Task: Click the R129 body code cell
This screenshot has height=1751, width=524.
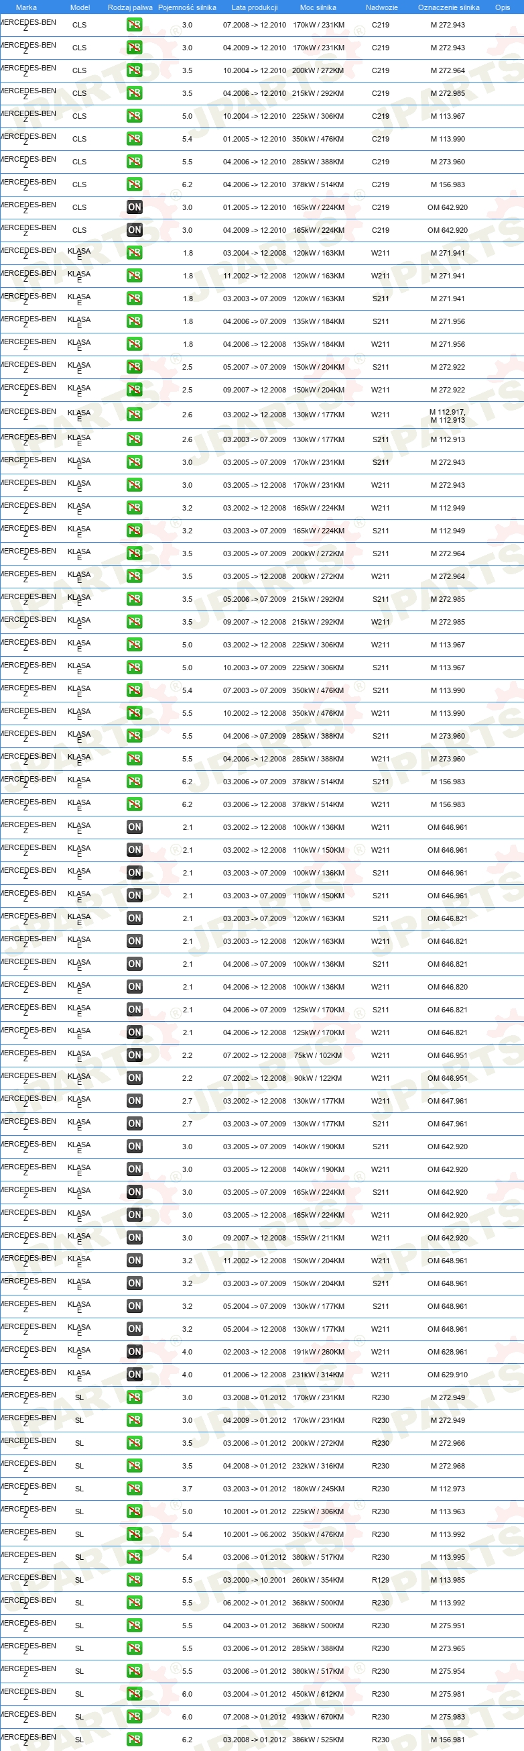Action: click(x=381, y=1580)
